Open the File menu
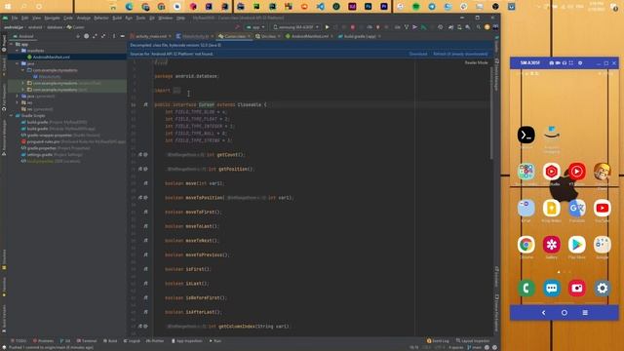 (x=15, y=18)
